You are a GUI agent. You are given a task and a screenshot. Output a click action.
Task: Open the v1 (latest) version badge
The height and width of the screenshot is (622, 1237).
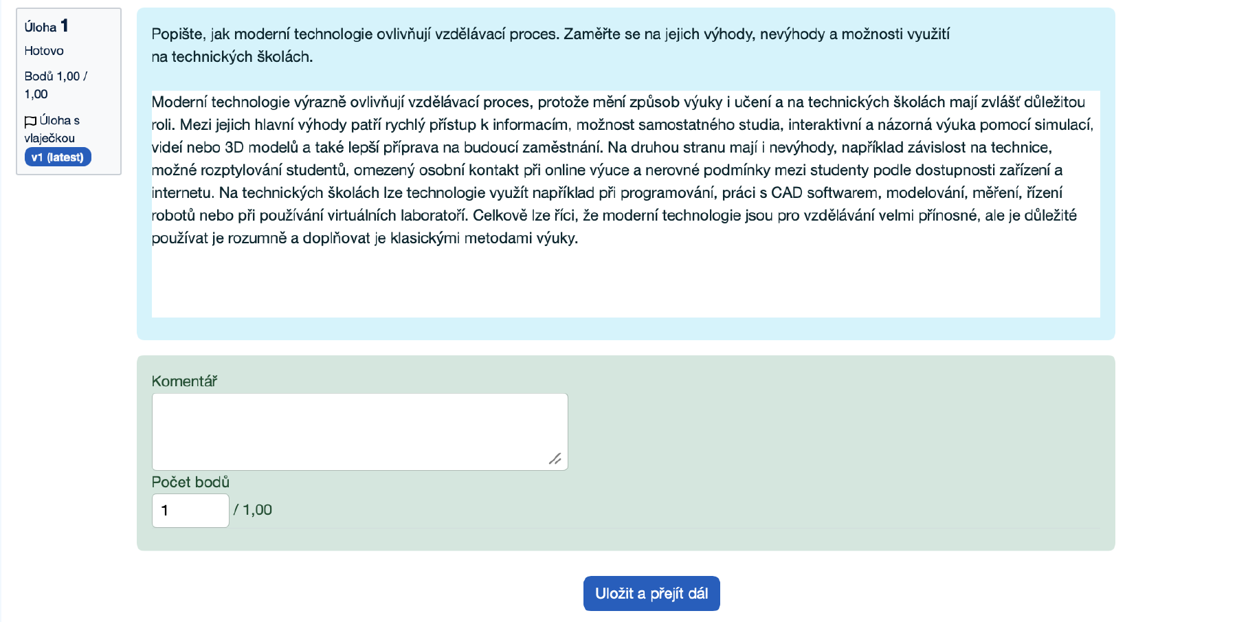[58, 157]
